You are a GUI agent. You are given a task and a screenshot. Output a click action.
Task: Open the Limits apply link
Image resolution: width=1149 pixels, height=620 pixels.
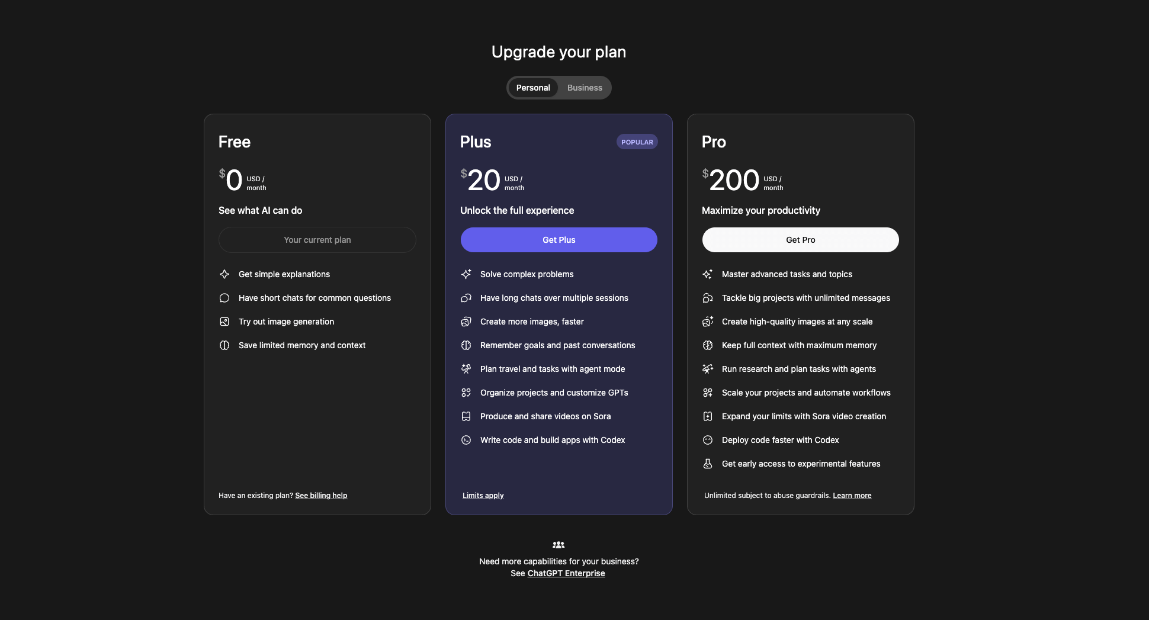[483, 495]
